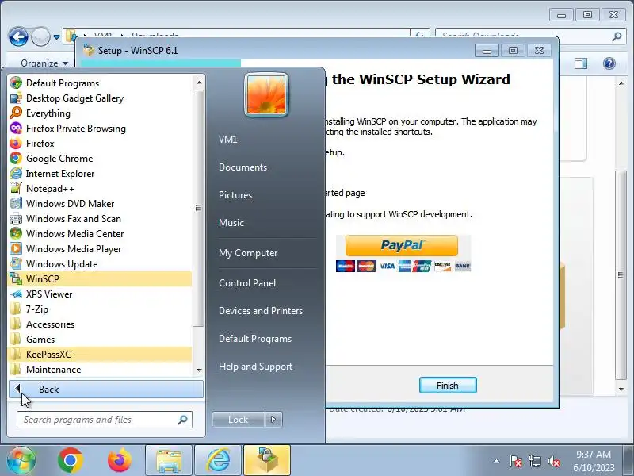Click the network status tray icon
The width and height of the screenshot is (634, 476).
pyautogui.click(x=534, y=461)
